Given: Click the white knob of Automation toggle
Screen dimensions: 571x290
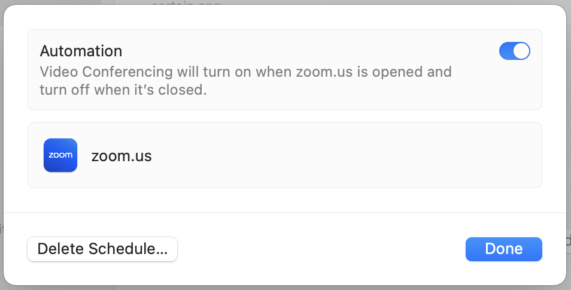Looking at the screenshot, I should coord(521,51).
